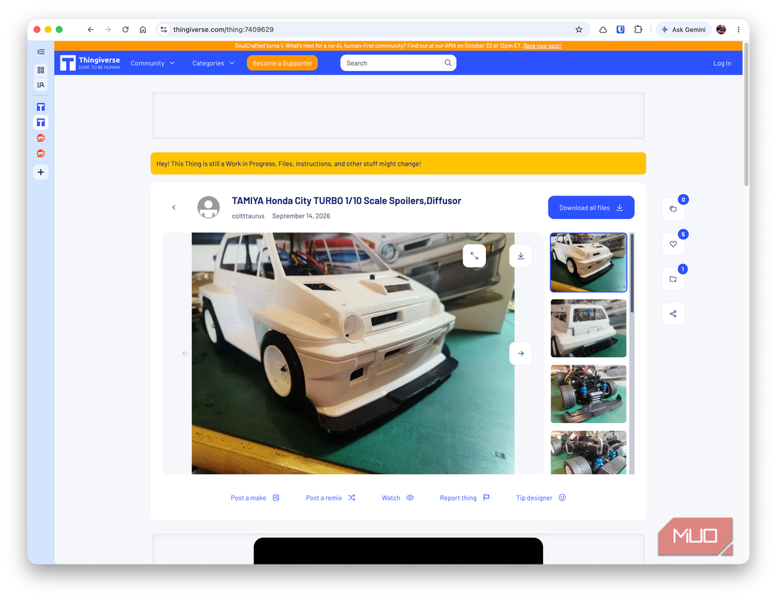Switch to the first Thingiverse sidebar tab
This screenshot has width=777, height=600.
click(41, 107)
